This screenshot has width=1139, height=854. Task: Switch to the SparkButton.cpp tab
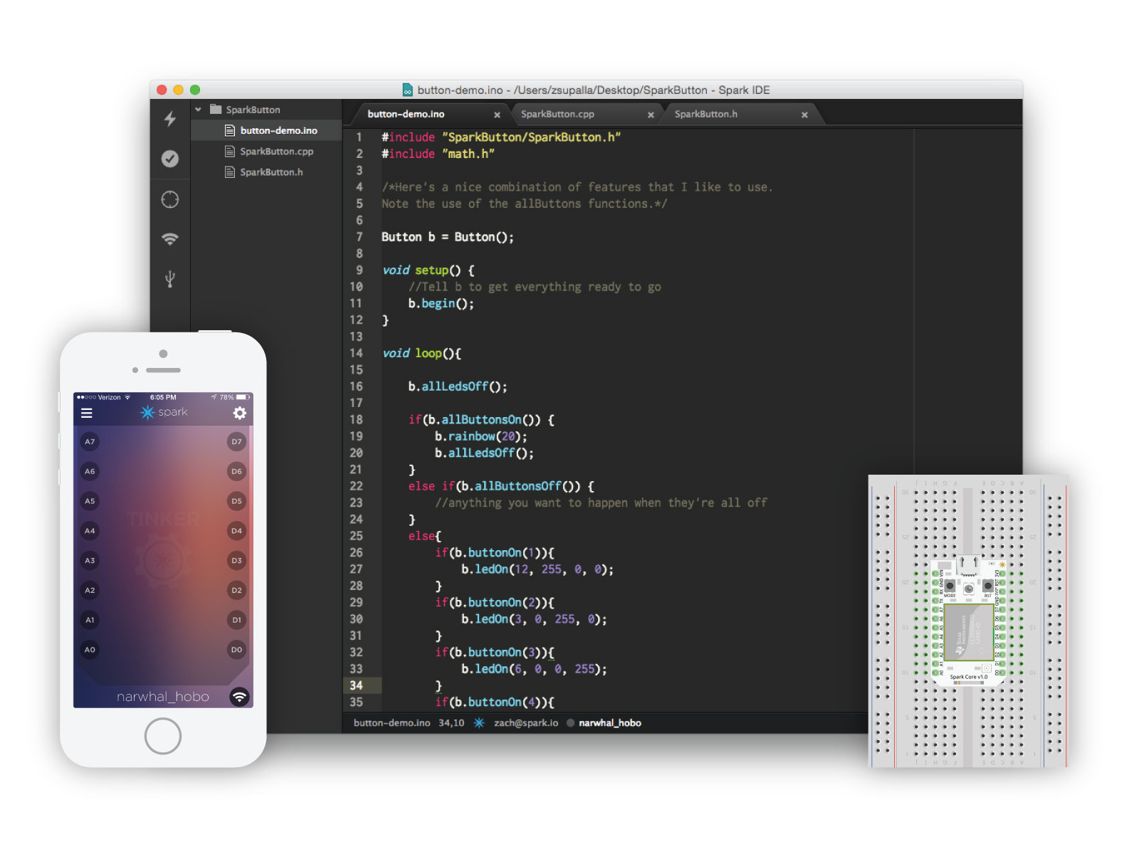point(557,114)
